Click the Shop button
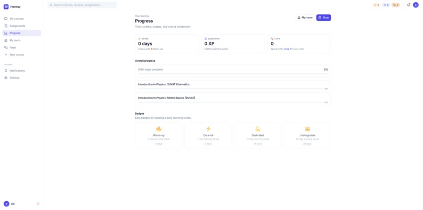The image size is (423, 210). pyautogui.click(x=323, y=17)
